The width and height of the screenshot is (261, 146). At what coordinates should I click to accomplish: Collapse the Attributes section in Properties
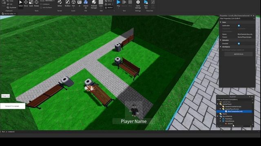[x=221, y=47]
